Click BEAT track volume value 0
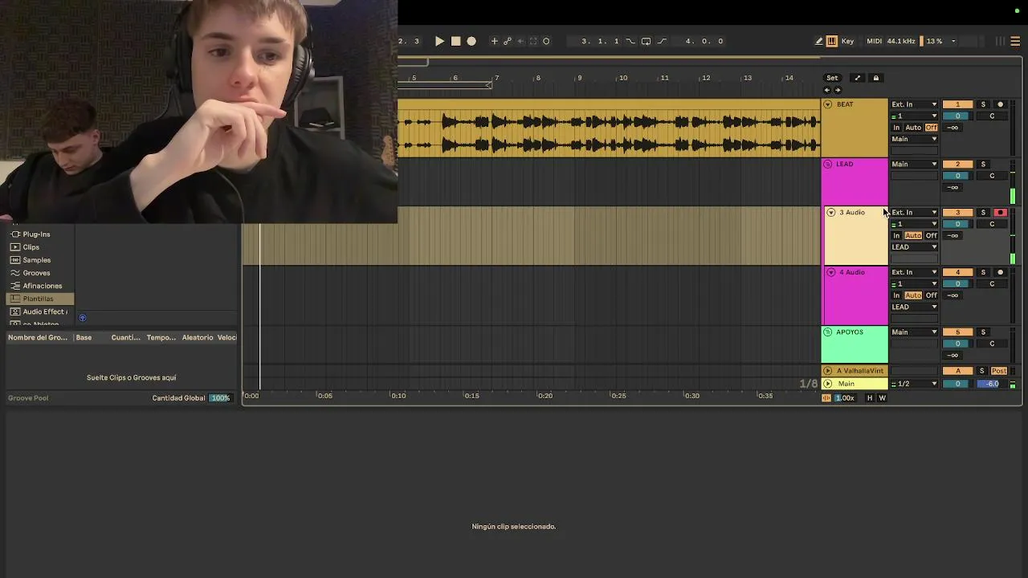Image resolution: width=1028 pixels, height=578 pixels. pos(957,116)
